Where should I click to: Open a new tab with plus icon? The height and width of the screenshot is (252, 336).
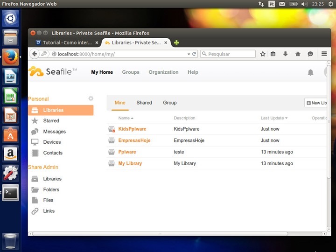pyautogui.click(x=176, y=42)
